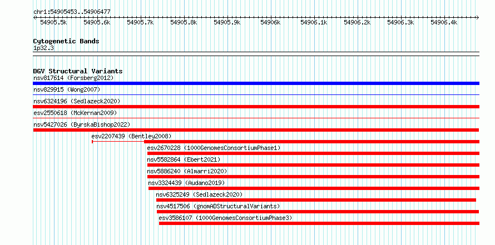Open variant nsv6325249 (Sedlazeck2020) label

(199, 194)
